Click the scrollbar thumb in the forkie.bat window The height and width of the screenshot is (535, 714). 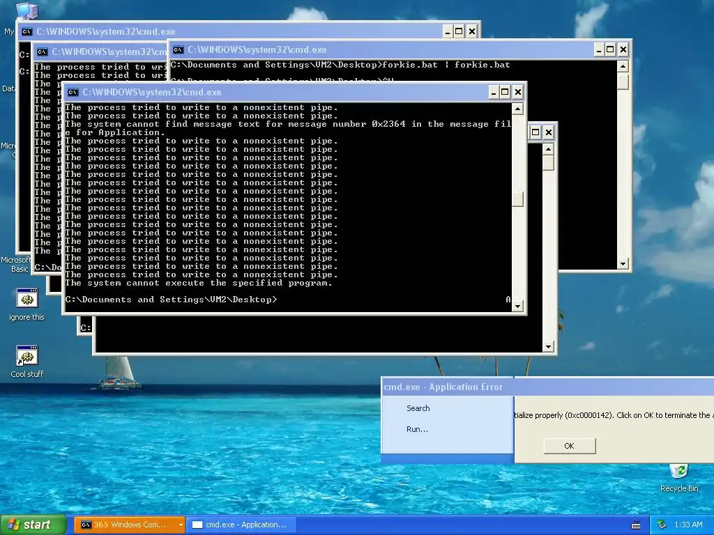tap(623, 82)
